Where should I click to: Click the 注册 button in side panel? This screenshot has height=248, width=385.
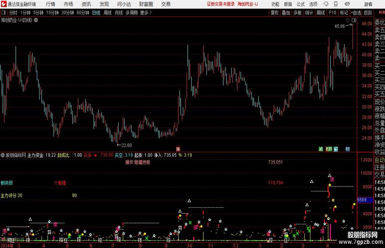coord(380,167)
